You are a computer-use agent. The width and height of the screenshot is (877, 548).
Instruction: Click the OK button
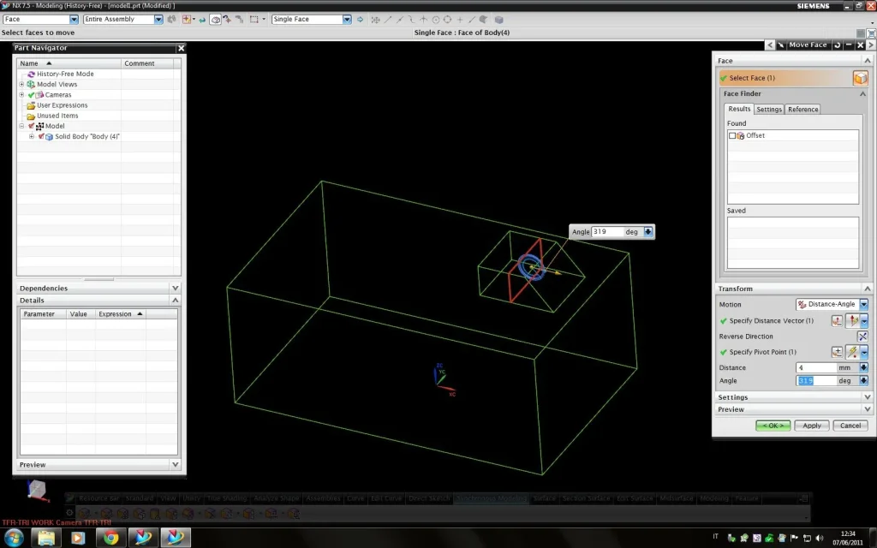(x=773, y=426)
